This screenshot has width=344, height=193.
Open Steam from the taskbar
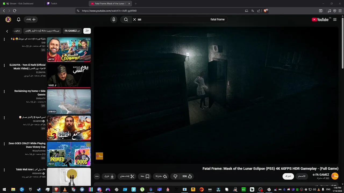[39, 190]
